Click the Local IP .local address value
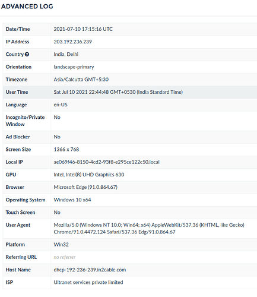 click(x=106, y=162)
